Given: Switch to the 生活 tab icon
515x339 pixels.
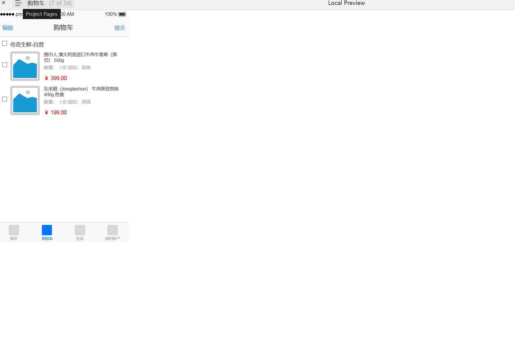Looking at the screenshot, I should (80, 230).
